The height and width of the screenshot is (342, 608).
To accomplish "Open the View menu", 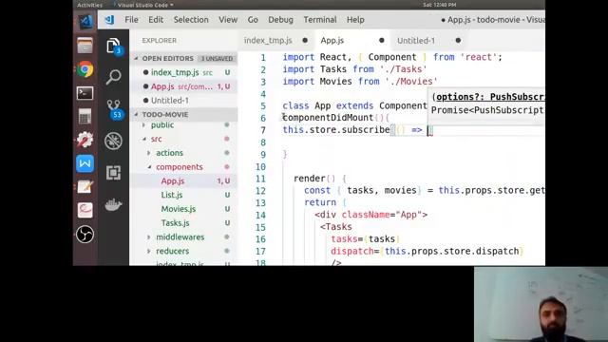I will pos(228,20).
